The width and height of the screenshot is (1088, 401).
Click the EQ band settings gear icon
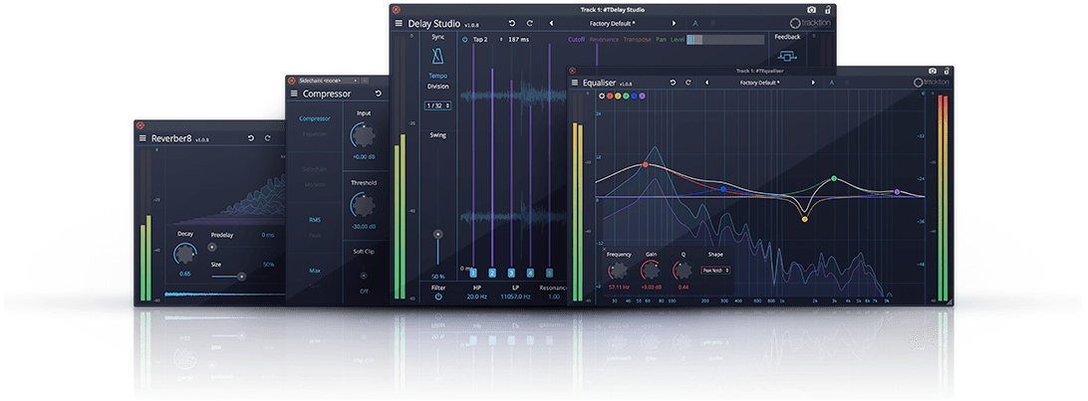(x=602, y=97)
